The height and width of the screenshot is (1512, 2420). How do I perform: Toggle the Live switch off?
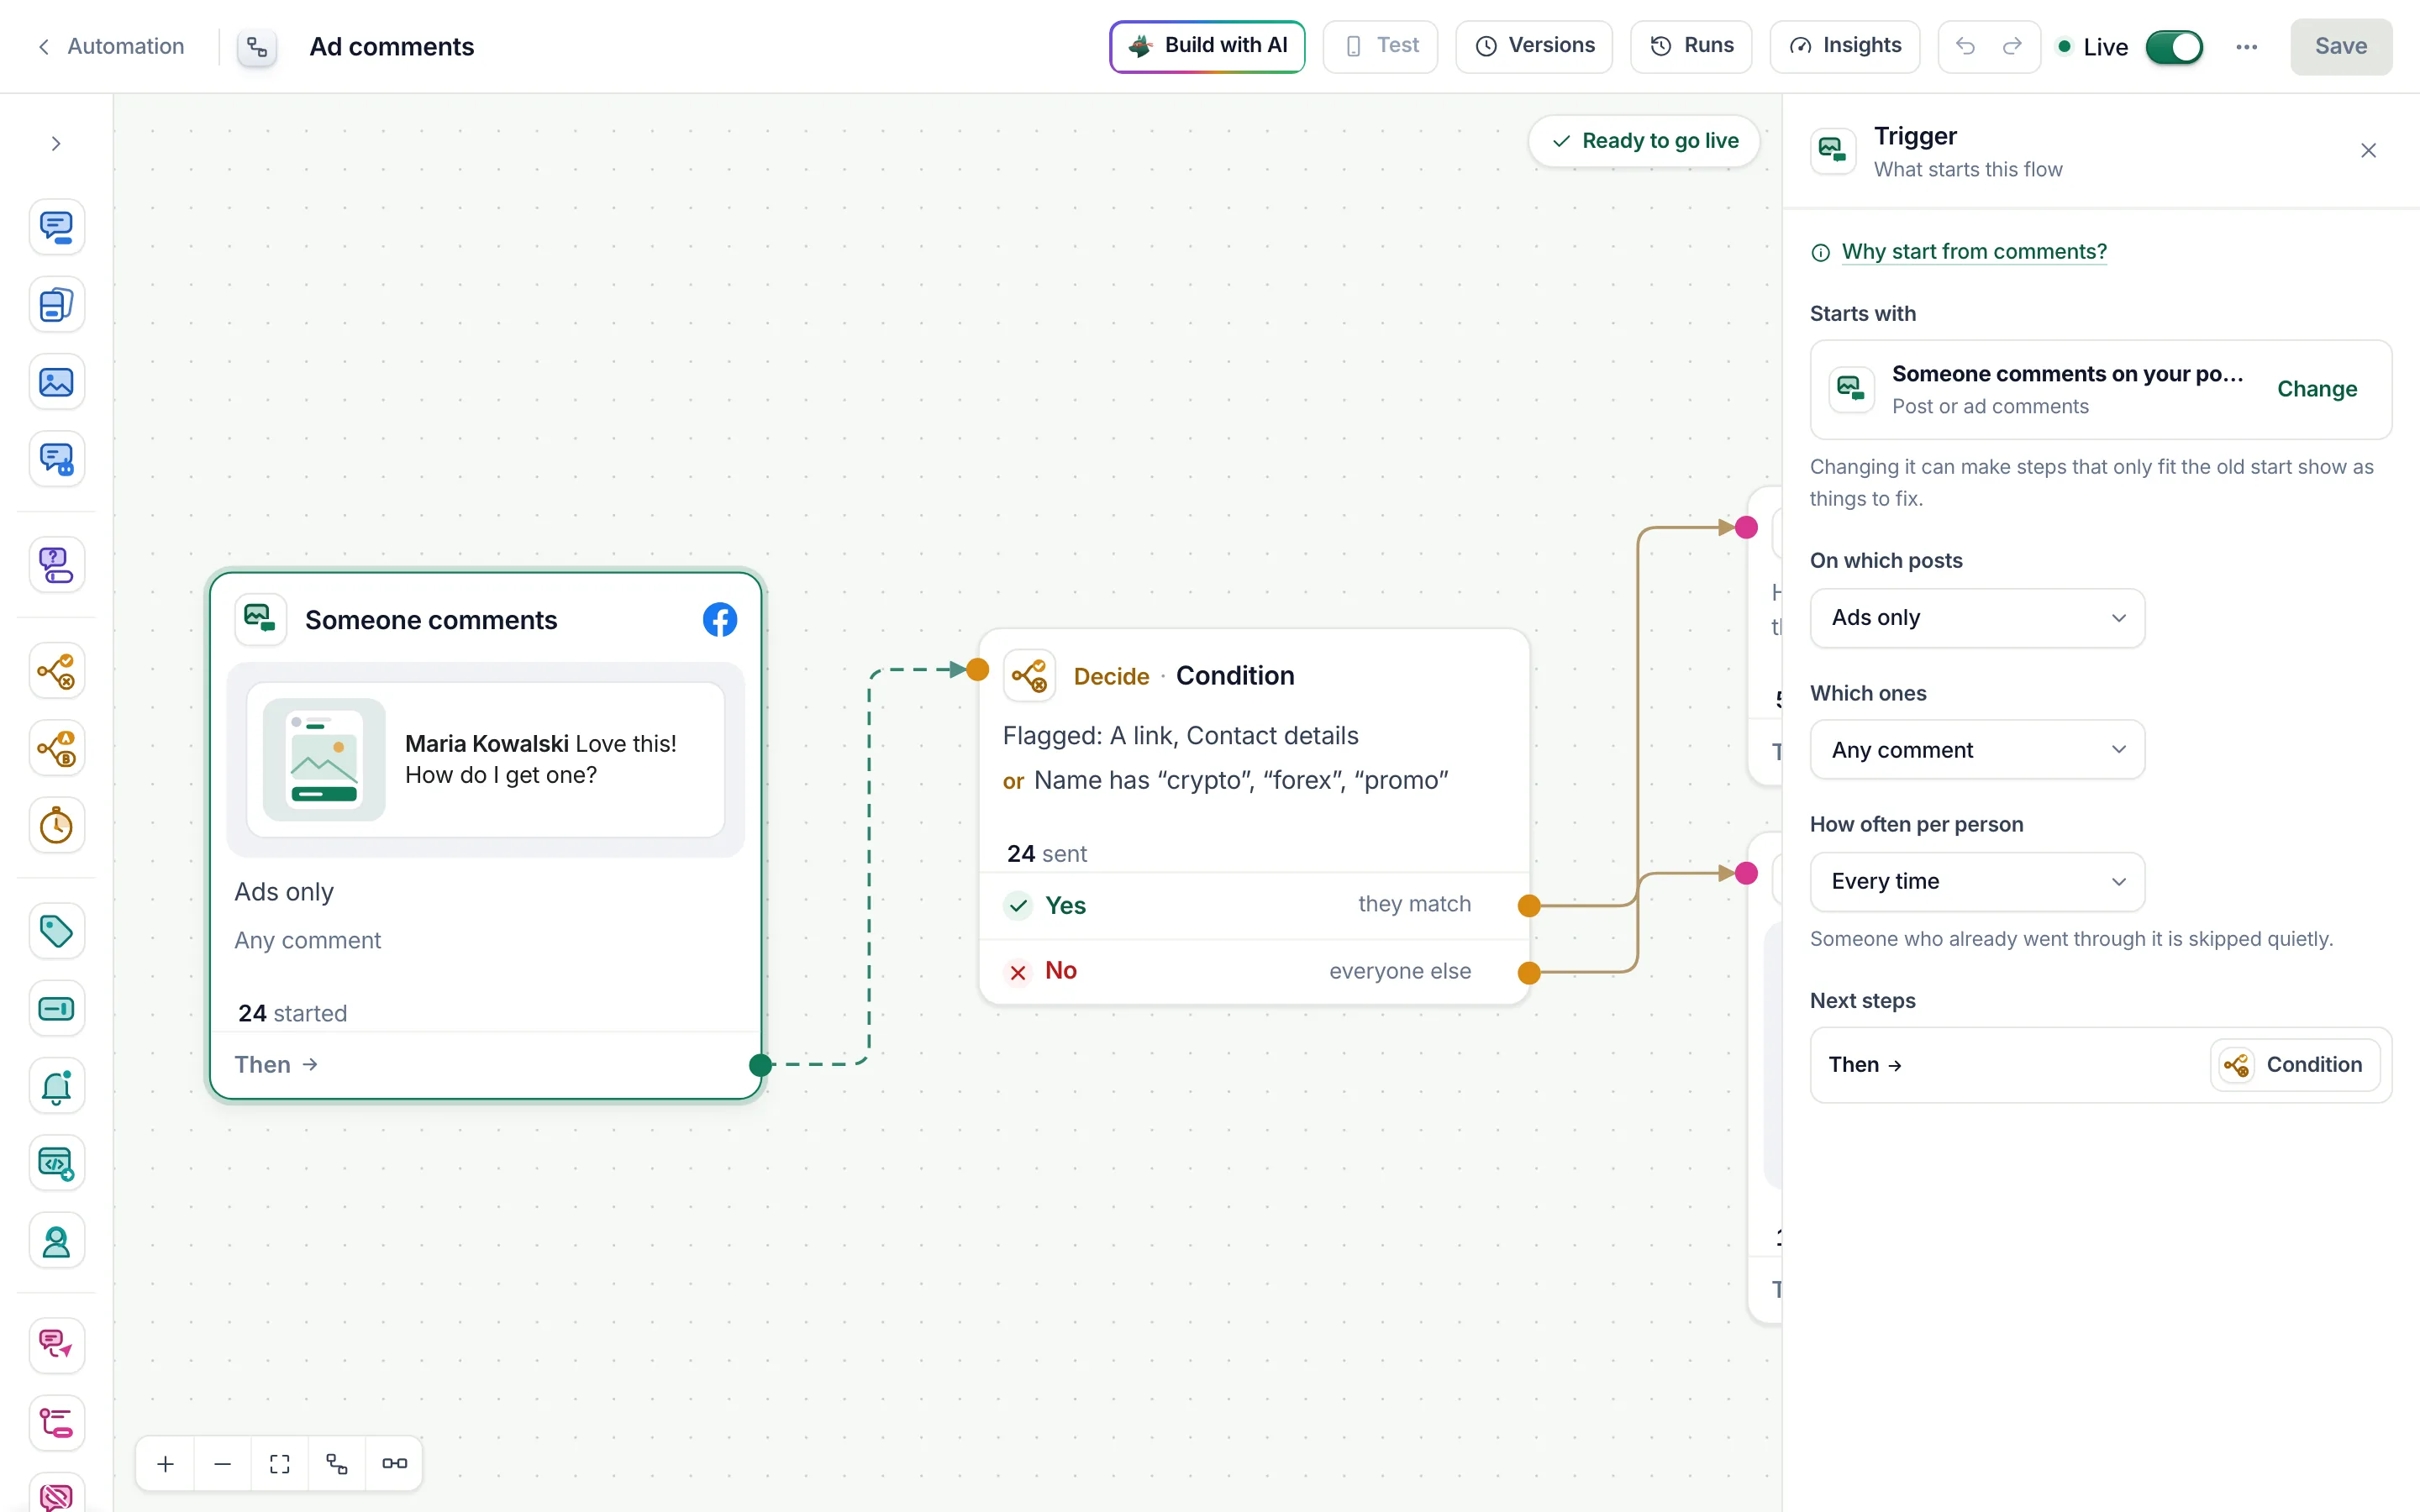pyautogui.click(x=2174, y=47)
